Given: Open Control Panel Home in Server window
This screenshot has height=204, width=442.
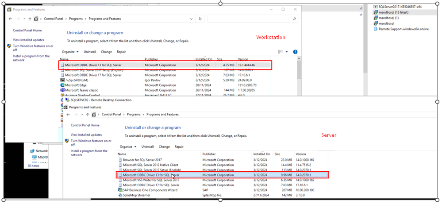Looking at the screenshot, I should tap(85, 125).
